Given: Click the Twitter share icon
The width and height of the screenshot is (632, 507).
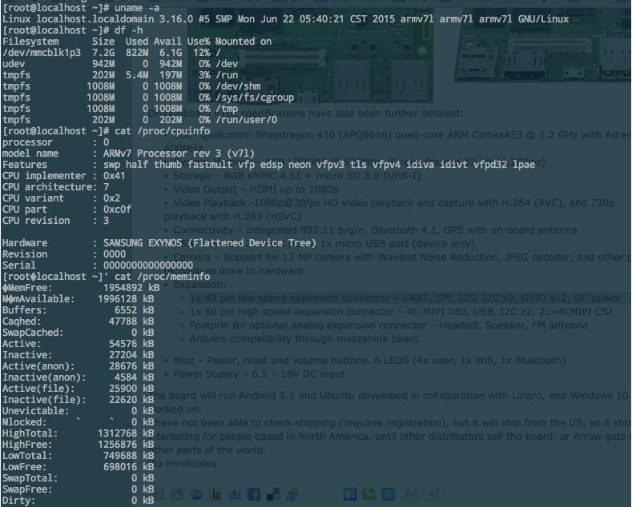Looking at the screenshot, I should [388, 494].
